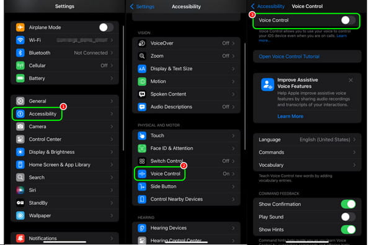Tap the Airplane Mode icon
Image resolution: width=372 pixels, height=245 pixels.
[x=20, y=27]
